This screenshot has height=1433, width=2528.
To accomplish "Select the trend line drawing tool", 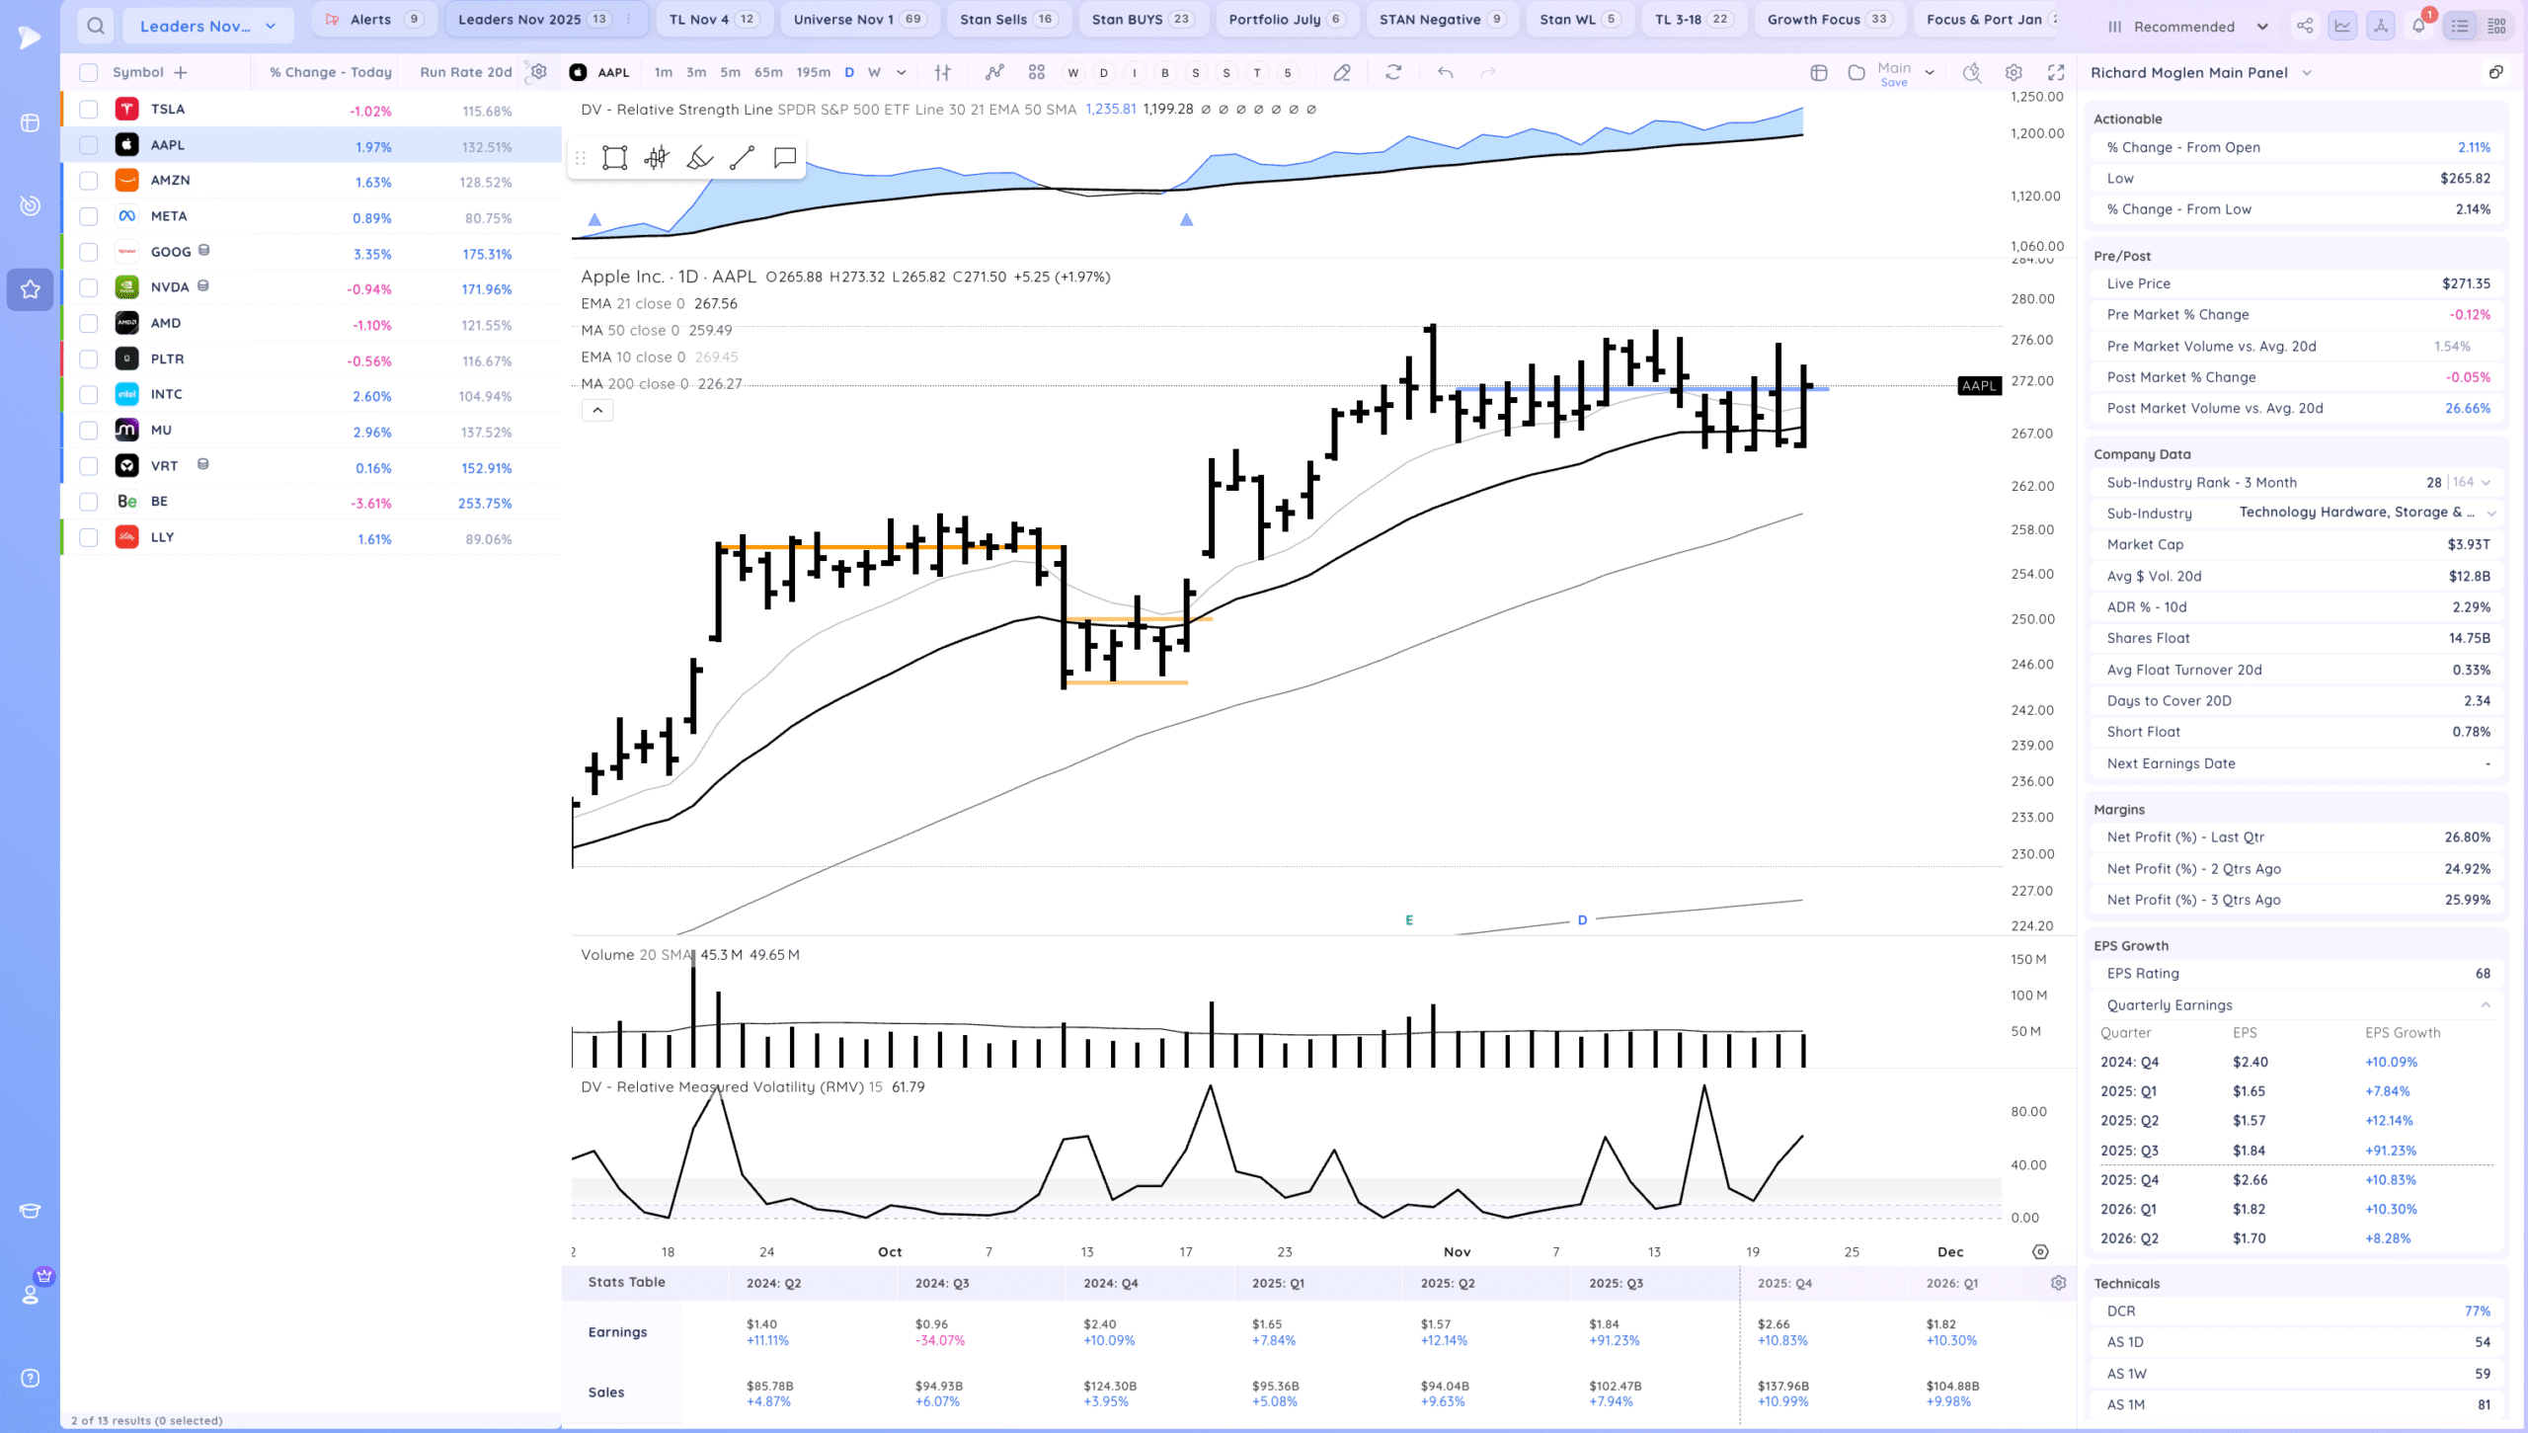I will pos(742,158).
